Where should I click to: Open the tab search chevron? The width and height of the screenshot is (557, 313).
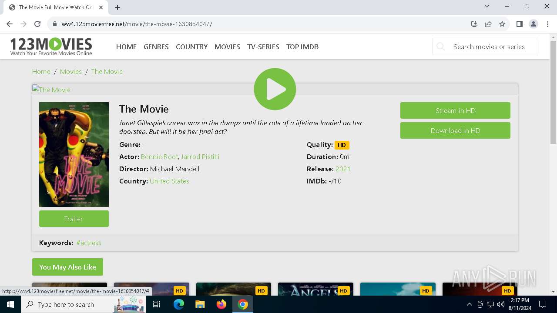pos(487,7)
